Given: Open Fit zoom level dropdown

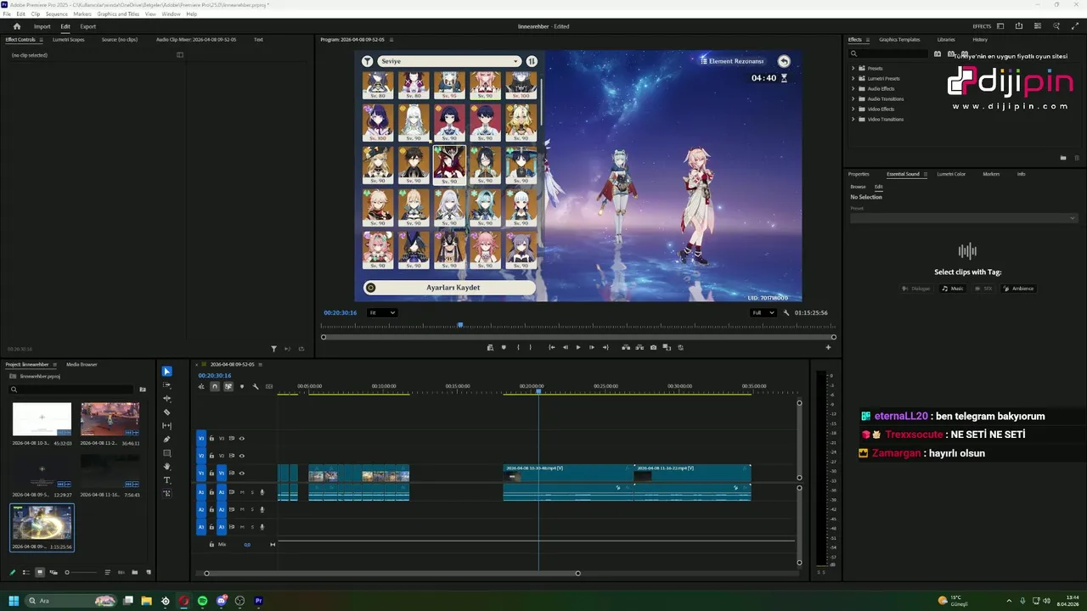Looking at the screenshot, I should coord(382,312).
